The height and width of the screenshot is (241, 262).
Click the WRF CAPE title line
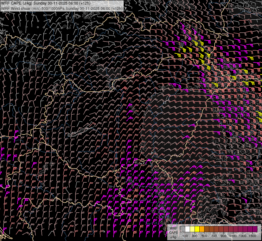point(45,3)
